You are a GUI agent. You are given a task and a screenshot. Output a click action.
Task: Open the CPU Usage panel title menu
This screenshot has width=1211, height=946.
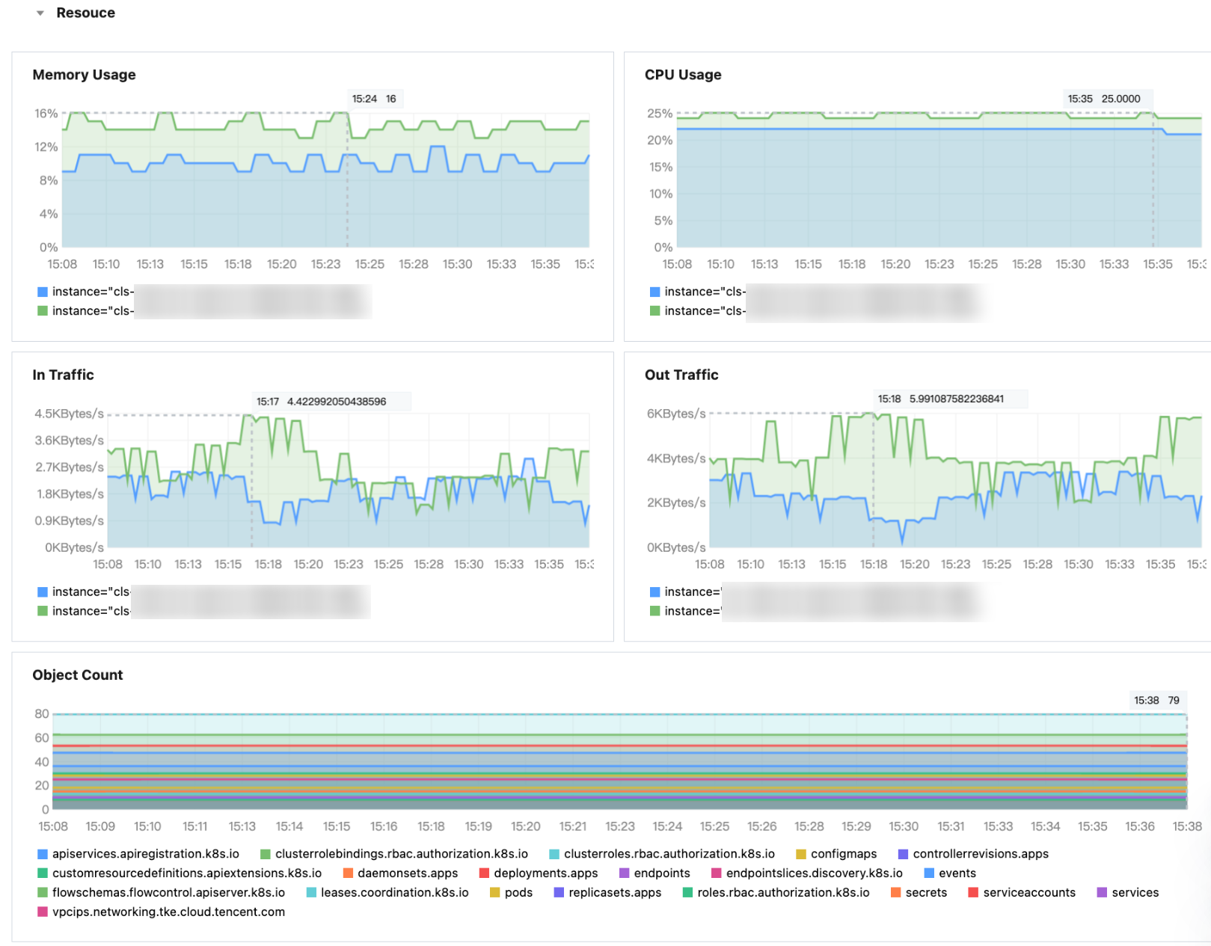[x=683, y=75]
